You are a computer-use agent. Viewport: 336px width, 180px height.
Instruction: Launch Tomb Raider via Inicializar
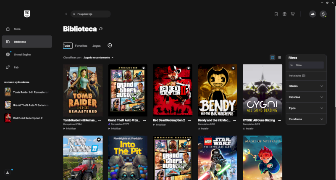(70, 129)
